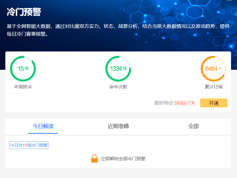Click the 本周抓冷 label
Viewport: 237px width, 178px height.
click(23, 87)
